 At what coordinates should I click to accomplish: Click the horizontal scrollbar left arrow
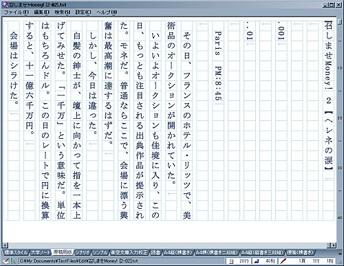[x=6, y=245]
